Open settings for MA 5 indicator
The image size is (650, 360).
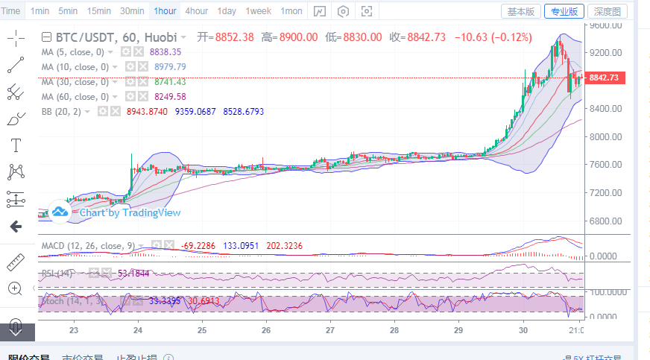pos(126,51)
